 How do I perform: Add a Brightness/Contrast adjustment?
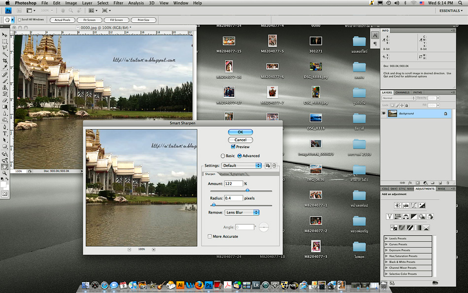click(x=398, y=205)
